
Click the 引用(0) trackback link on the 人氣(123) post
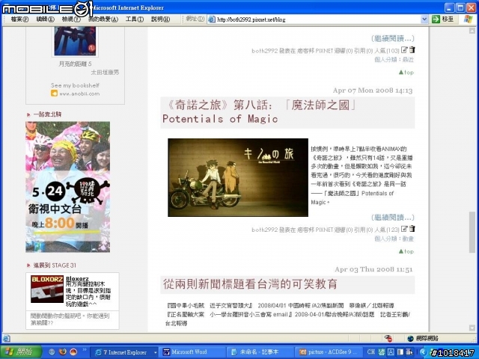point(364,230)
